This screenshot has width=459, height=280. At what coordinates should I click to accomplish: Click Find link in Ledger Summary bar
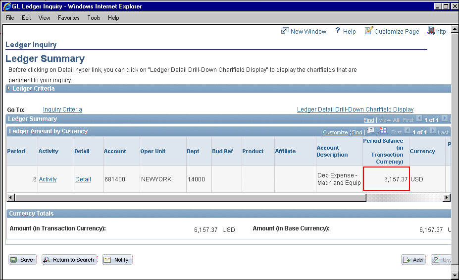pyautogui.click(x=369, y=120)
